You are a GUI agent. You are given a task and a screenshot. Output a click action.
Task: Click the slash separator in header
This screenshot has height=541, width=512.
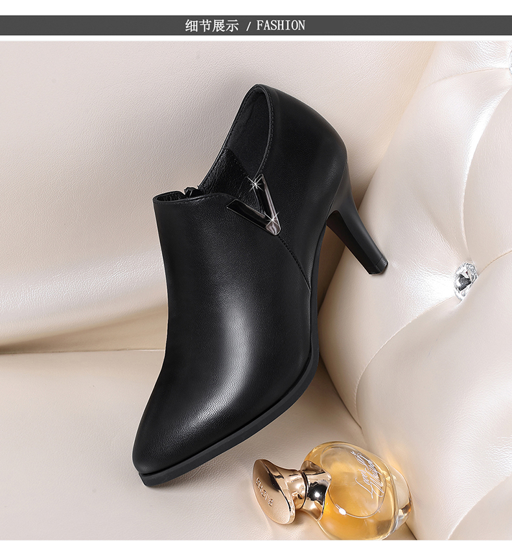(x=248, y=26)
